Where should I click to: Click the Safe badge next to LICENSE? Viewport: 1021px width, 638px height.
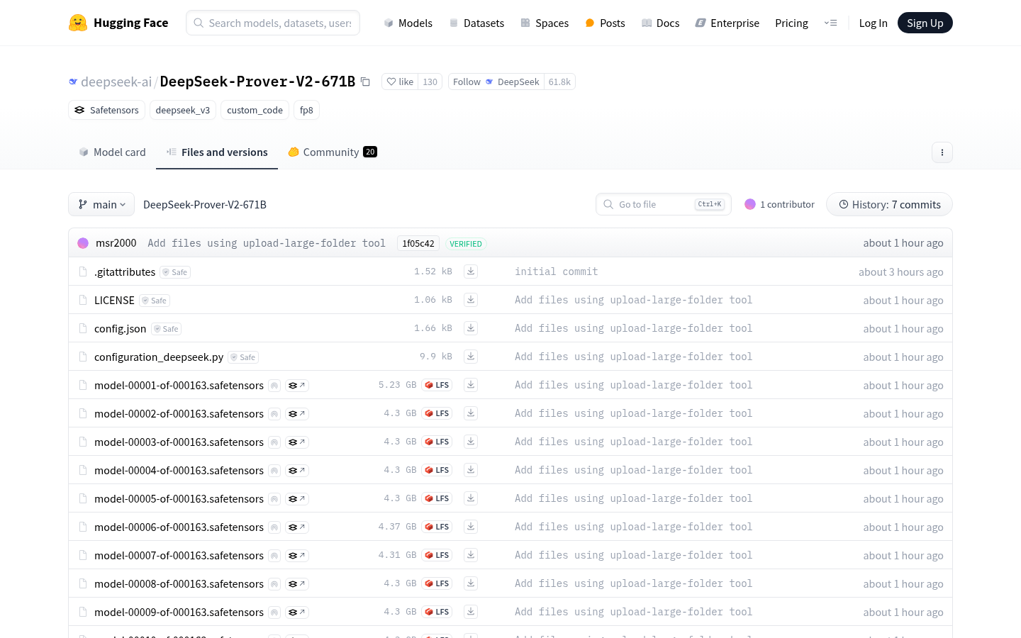pyautogui.click(x=155, y=301)
